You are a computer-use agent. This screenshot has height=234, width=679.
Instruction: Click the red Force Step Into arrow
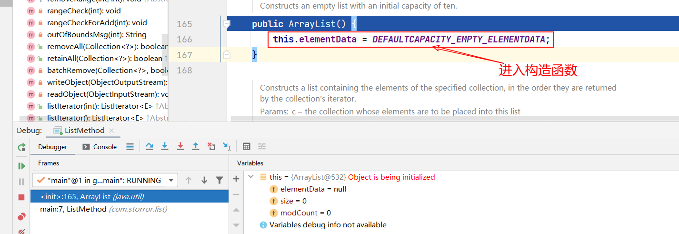pyautogui.click(x=180, y=147)
